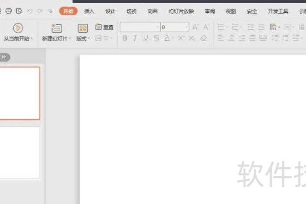Open the 幻灯片放映 tab
306x204 pixels.
181,11
